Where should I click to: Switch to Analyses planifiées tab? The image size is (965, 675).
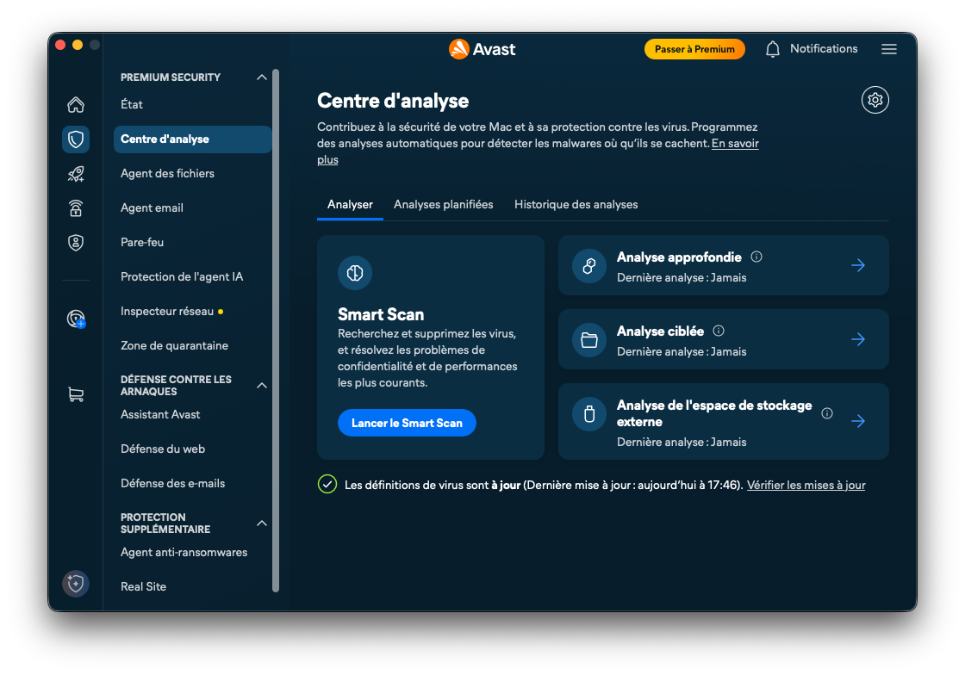tap(443, 205)
